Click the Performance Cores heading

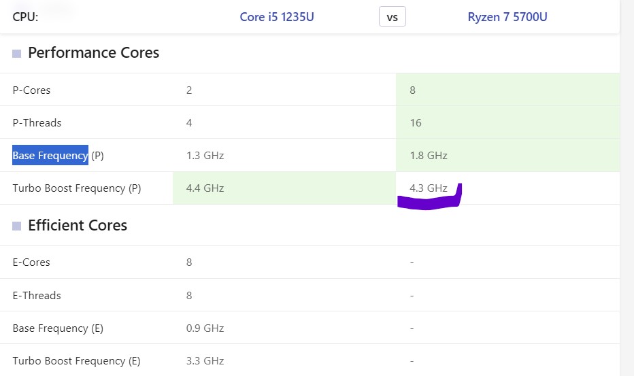click(x=93, y=53)
